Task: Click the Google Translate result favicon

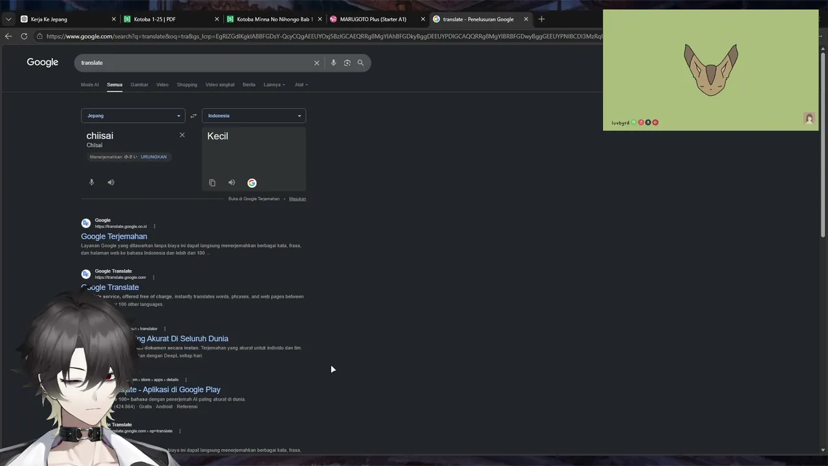Action: pos(86,274)
